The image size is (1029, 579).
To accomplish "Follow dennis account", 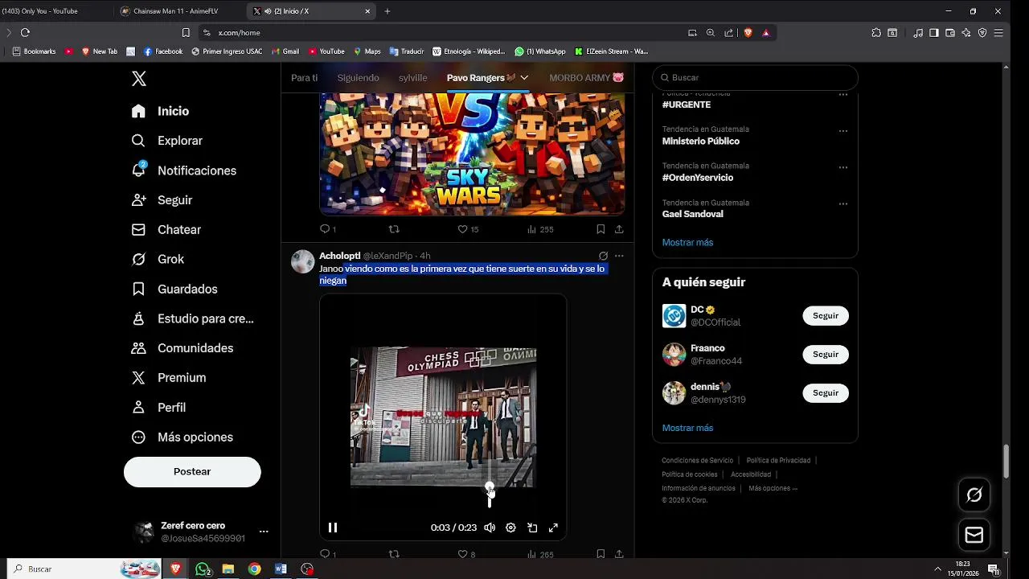I will tap(826, 393).
